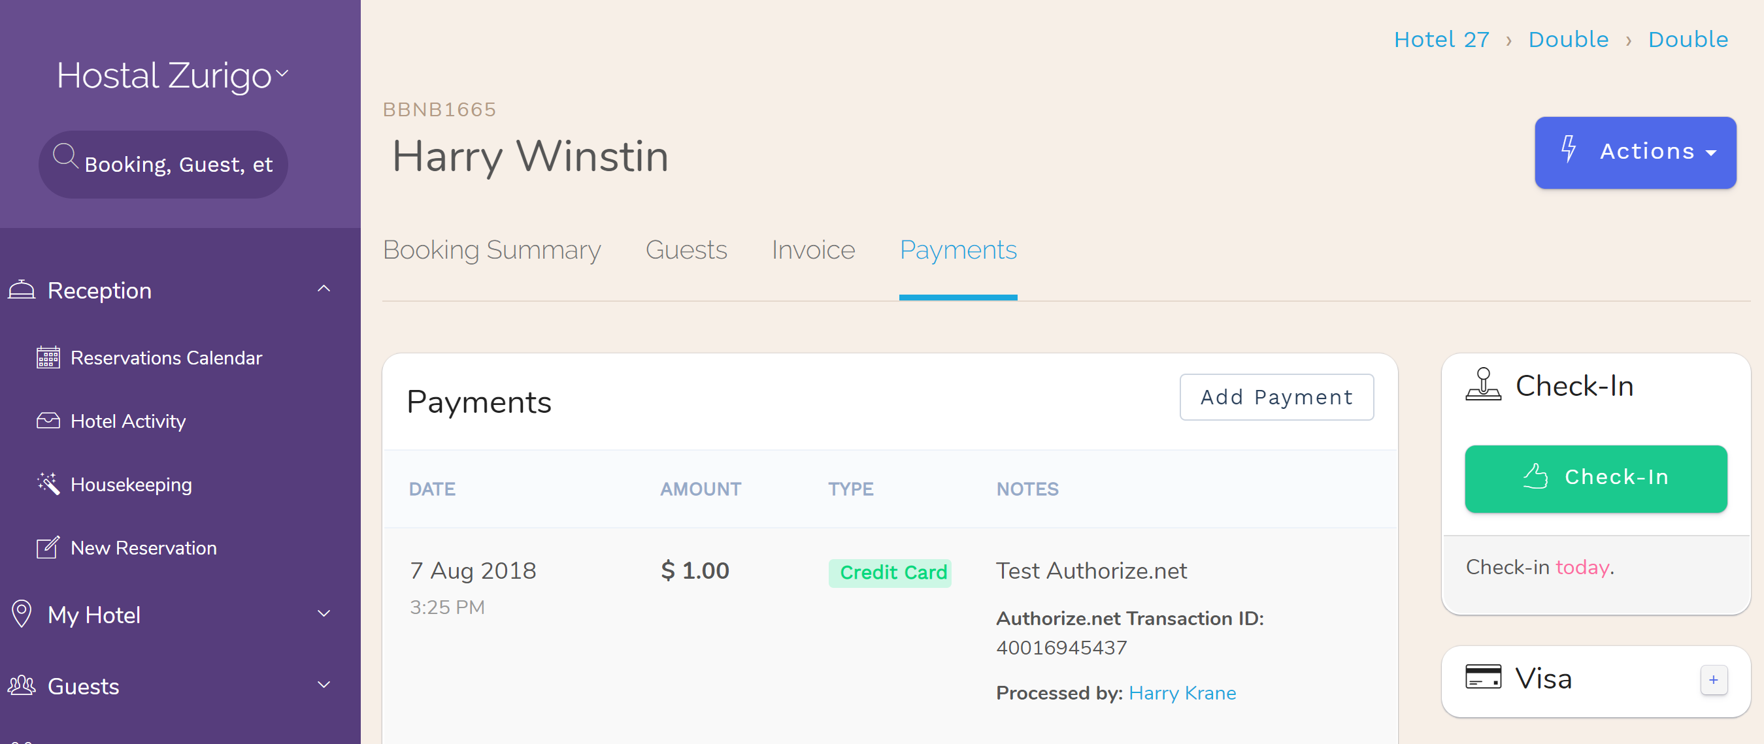The width and height of the screenshot is (1764, 744).
Task: Click the 'today' check-in text
Action: click(1582, 567)
